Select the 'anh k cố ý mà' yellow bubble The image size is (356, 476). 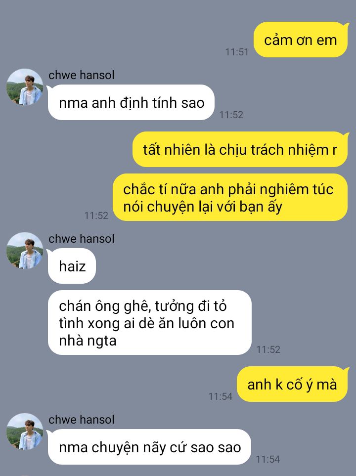[x=292, y=385]
